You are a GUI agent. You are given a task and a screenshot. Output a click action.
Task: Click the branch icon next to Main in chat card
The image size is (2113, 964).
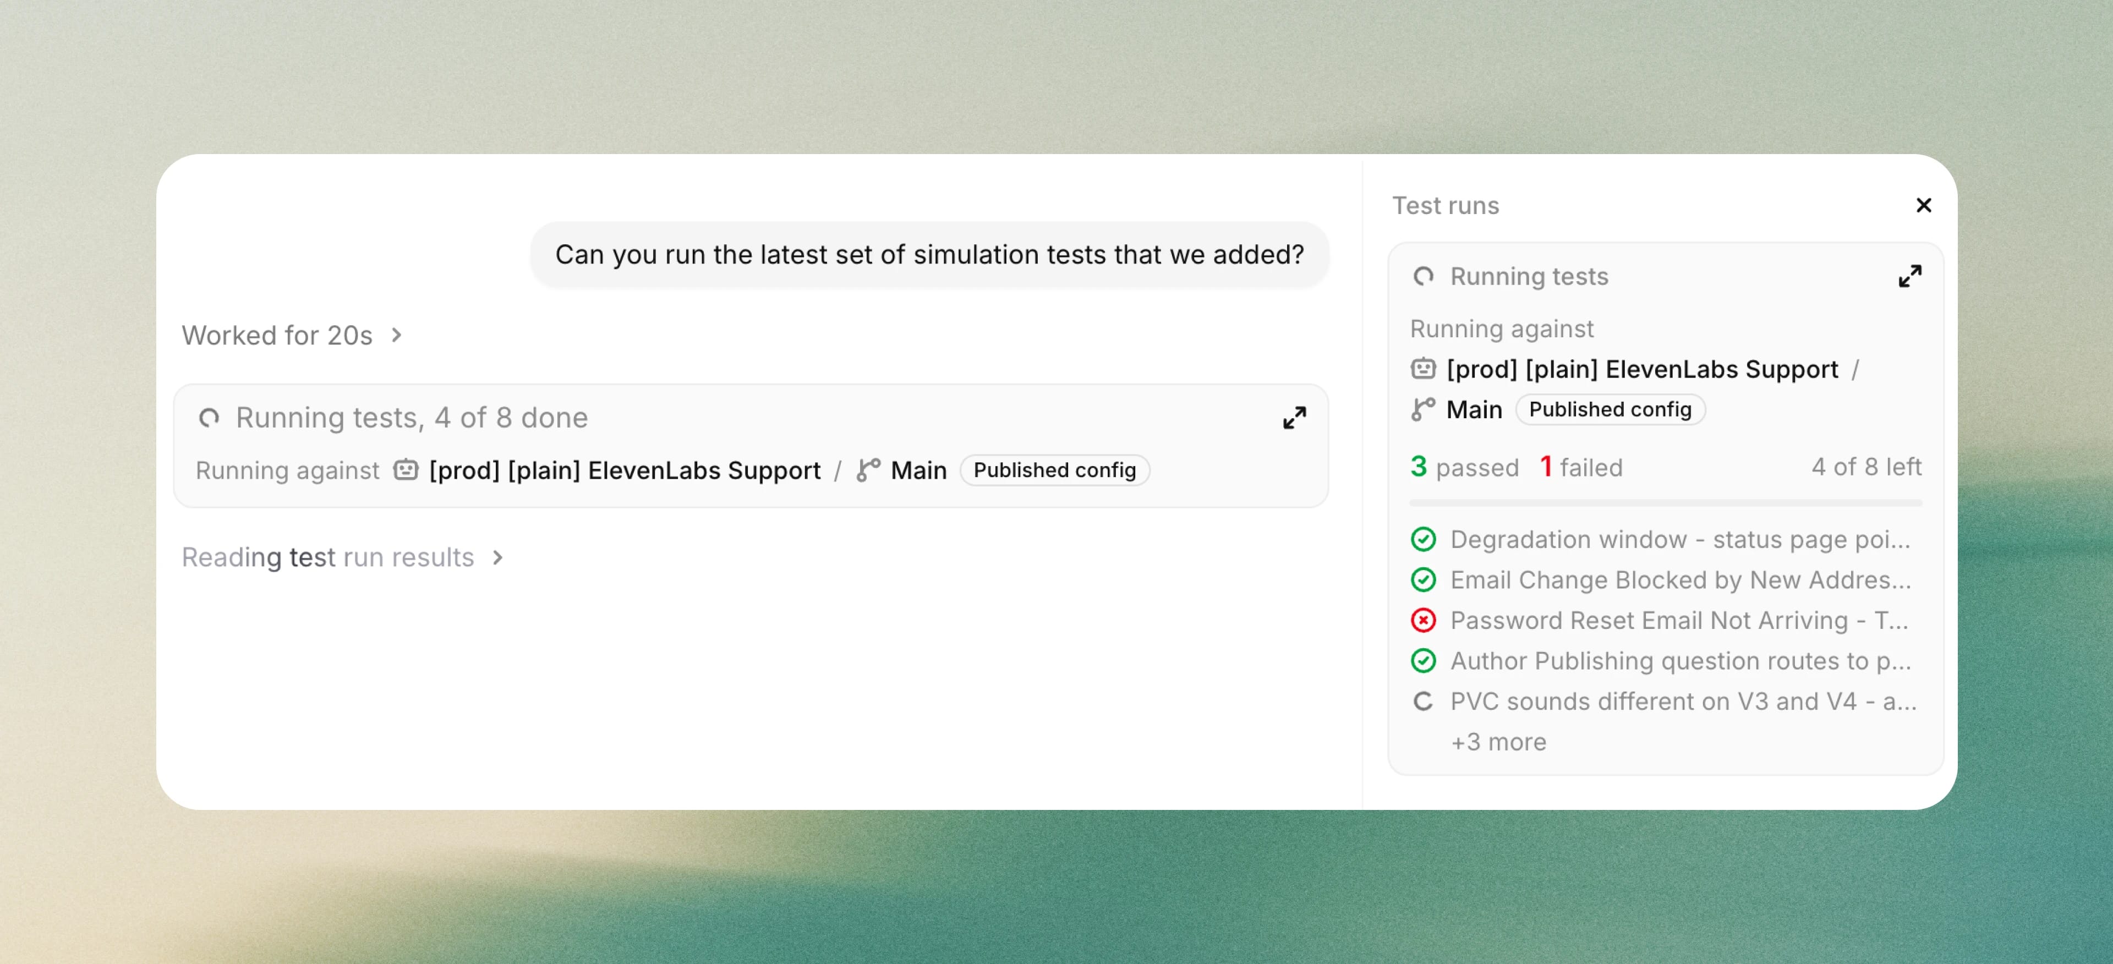point(868,470)
